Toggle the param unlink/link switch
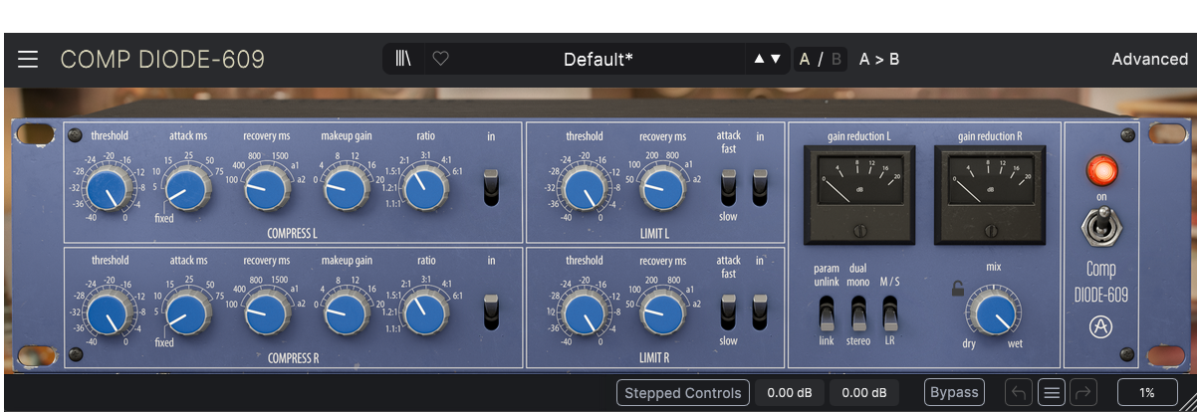The image size is (1197, 412). [826, 312]
